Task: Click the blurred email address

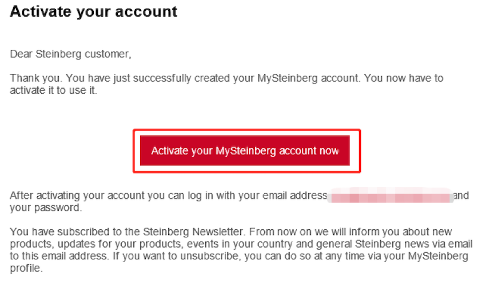Action: click(x=390, y=196)
